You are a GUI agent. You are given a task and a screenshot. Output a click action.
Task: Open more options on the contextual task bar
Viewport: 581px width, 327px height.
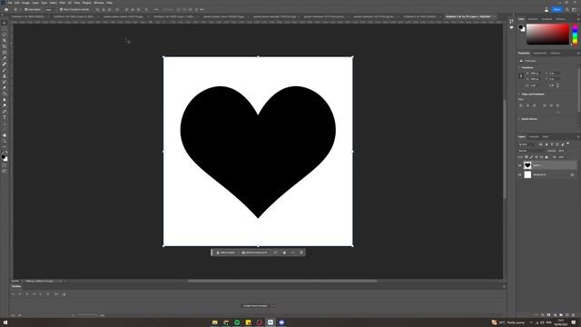[293, 253]
